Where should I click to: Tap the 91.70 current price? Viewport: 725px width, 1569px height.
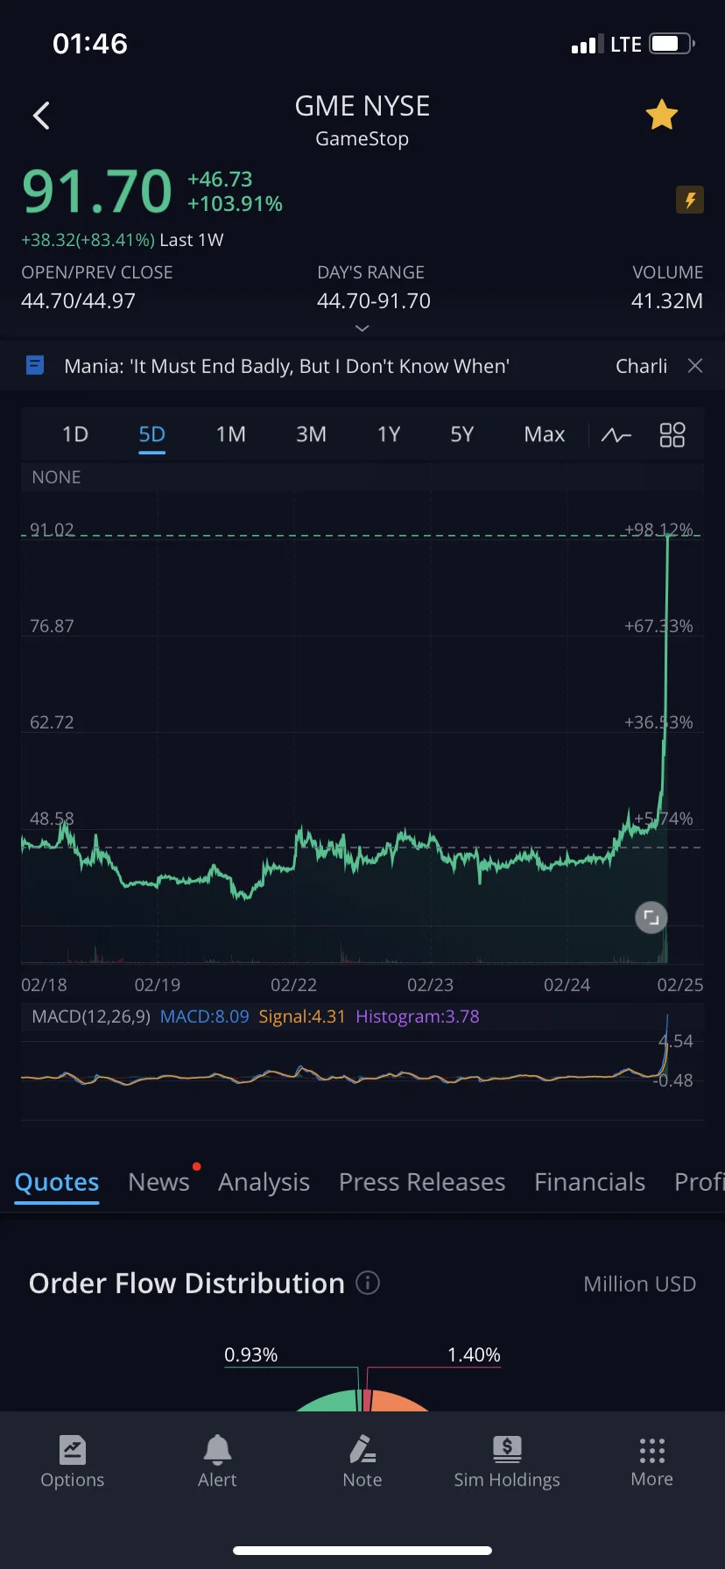(97, 192)
